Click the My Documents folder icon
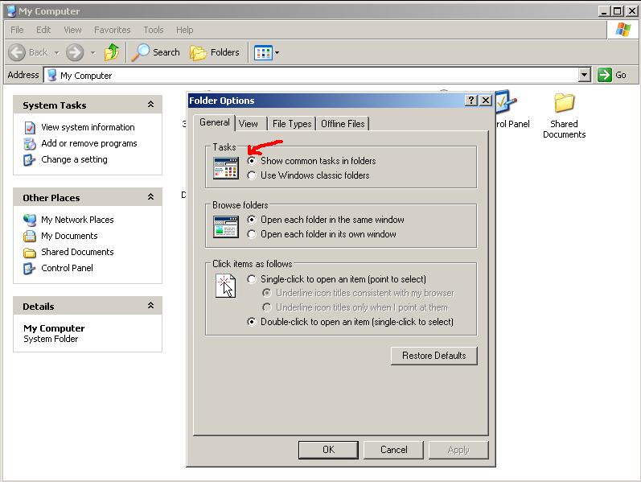 [30, 236]
